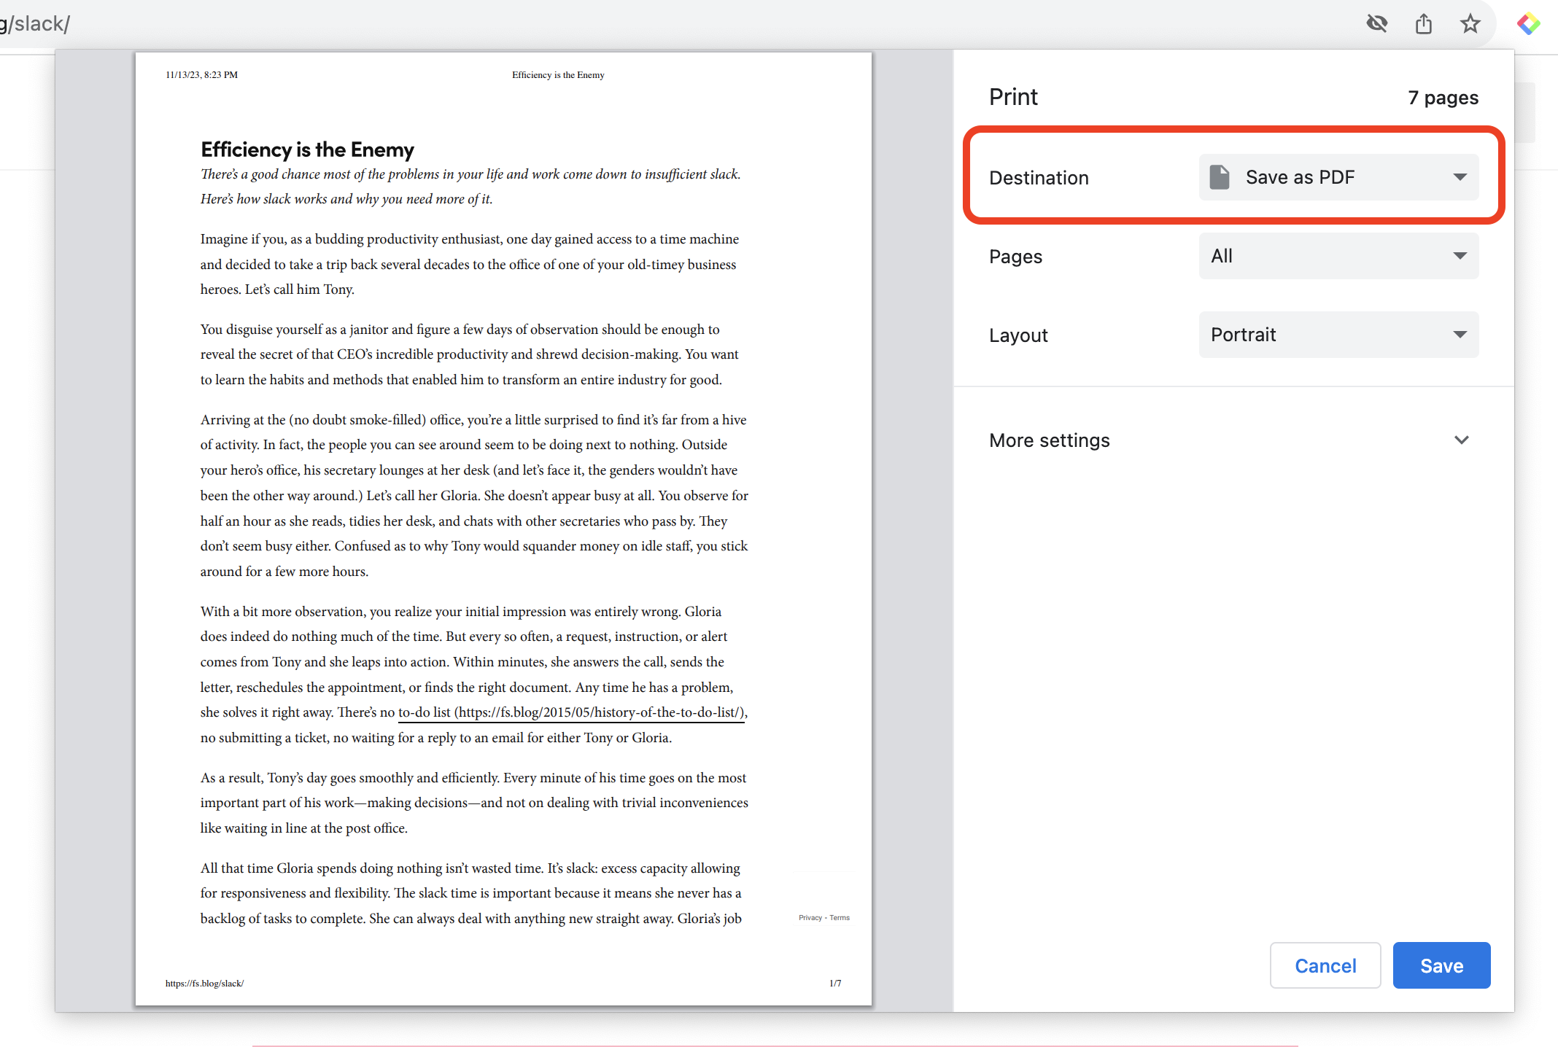Click the Privacy - Terms text in preview
This screenshot has width=1558, height=1047.
point(824,917)
